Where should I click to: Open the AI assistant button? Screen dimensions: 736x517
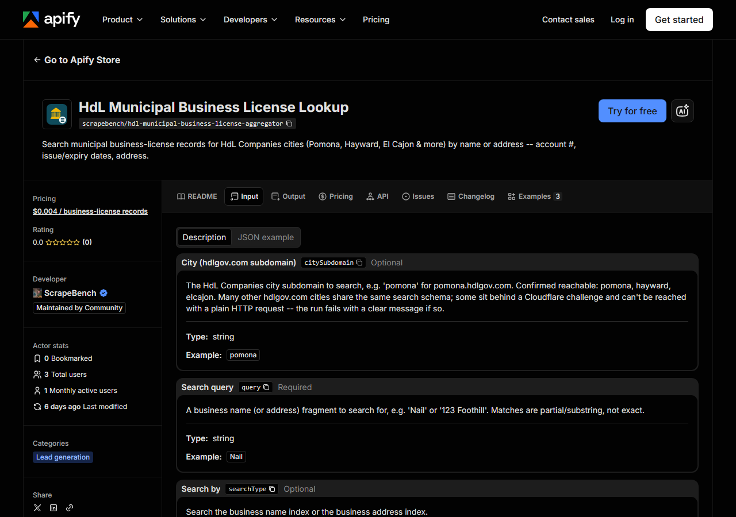(x=683, y=111)
